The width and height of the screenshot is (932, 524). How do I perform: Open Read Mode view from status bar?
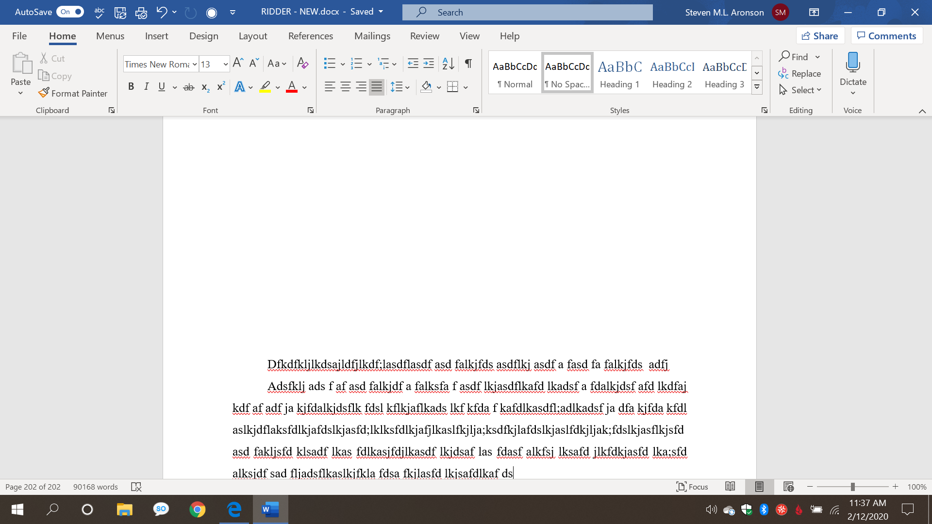coord(730,487)
